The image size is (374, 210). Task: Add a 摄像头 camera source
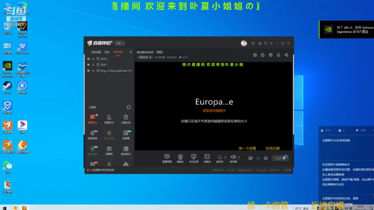tap(180, 158)
